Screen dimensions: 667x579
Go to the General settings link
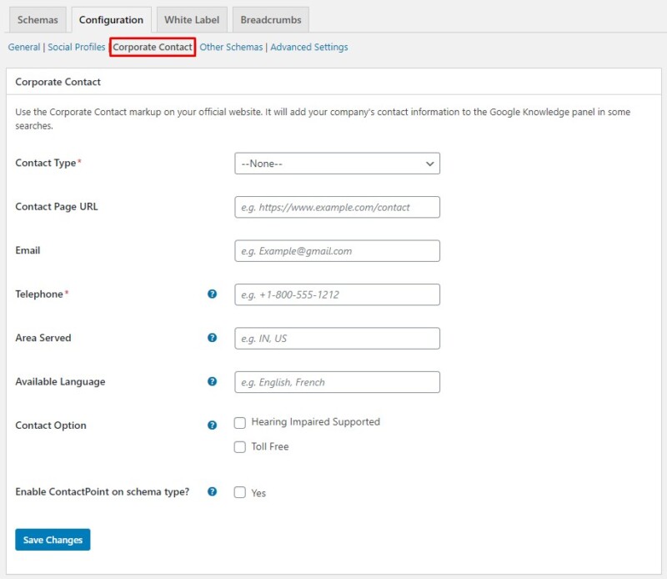[23, 48]
